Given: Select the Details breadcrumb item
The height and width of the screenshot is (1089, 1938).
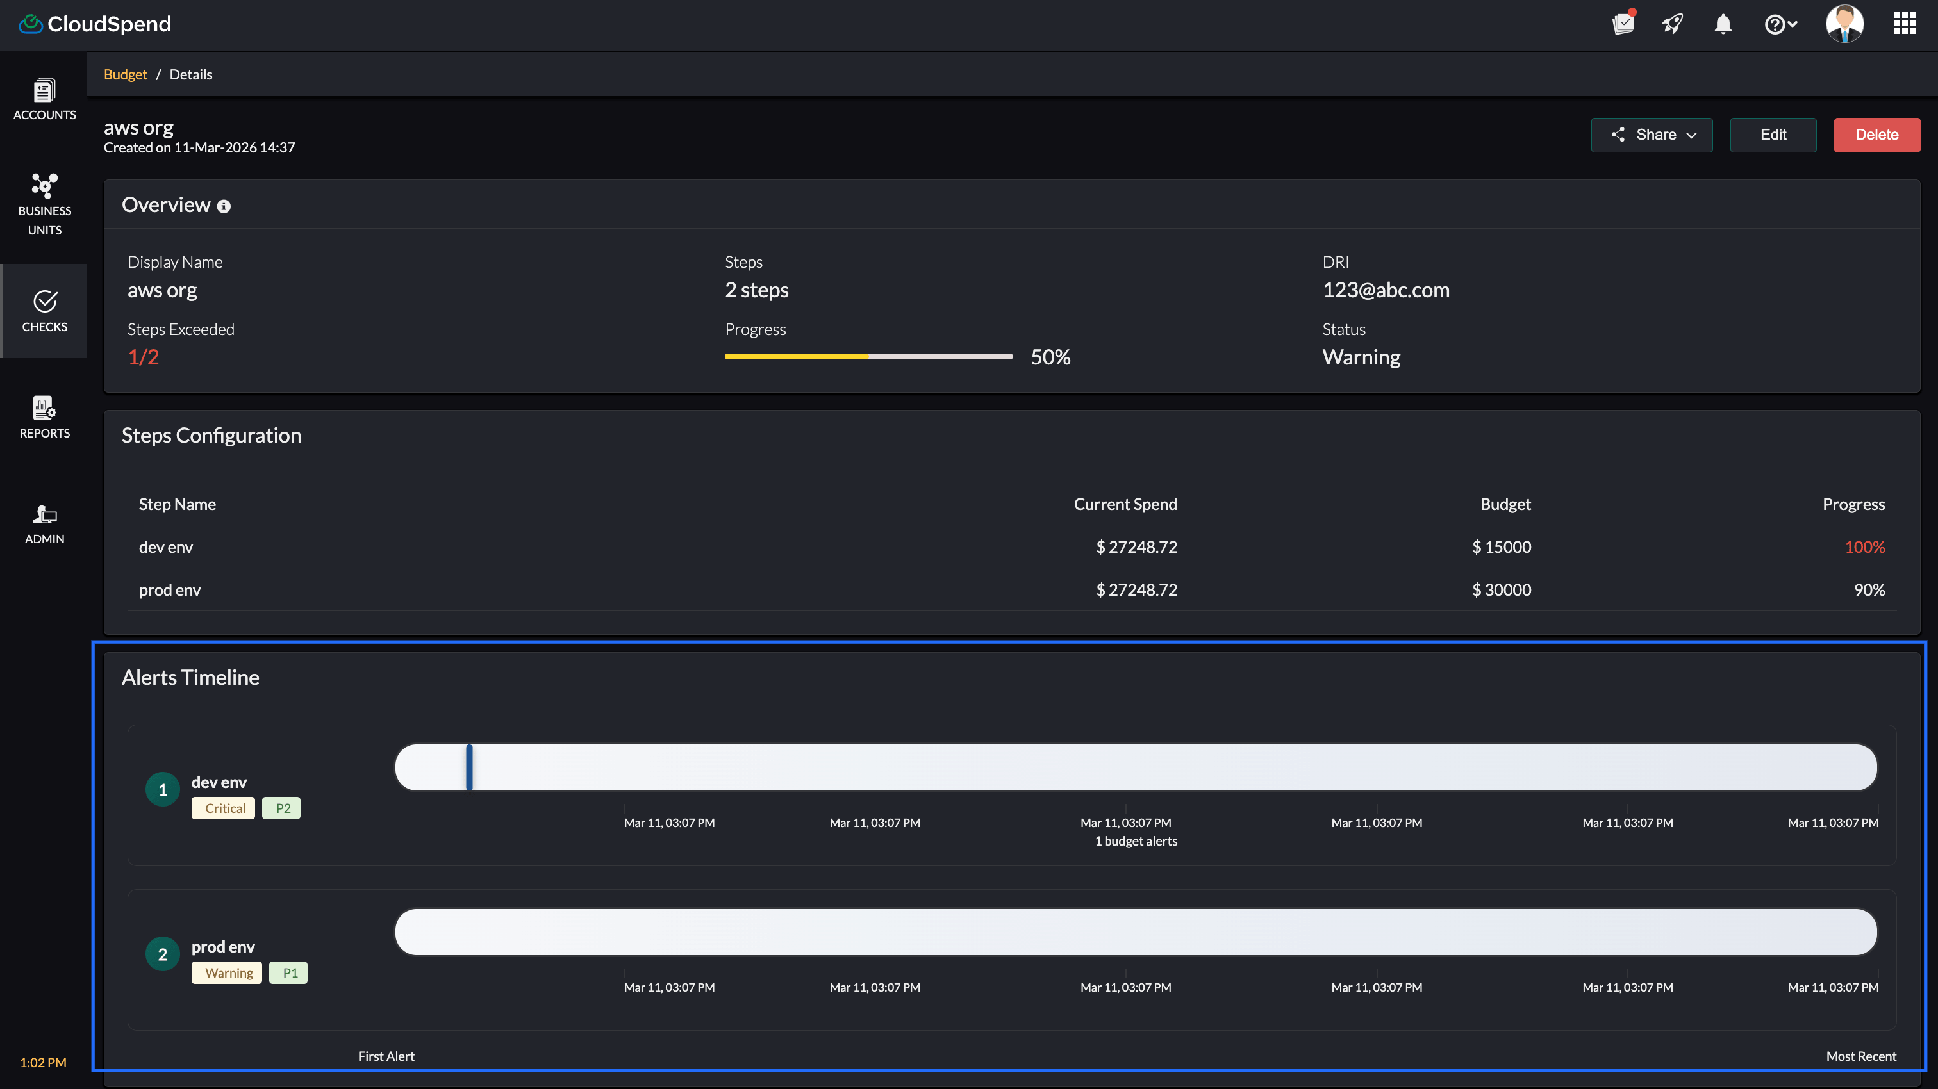Looking at the screenshot, I should (x=190, y=74).
